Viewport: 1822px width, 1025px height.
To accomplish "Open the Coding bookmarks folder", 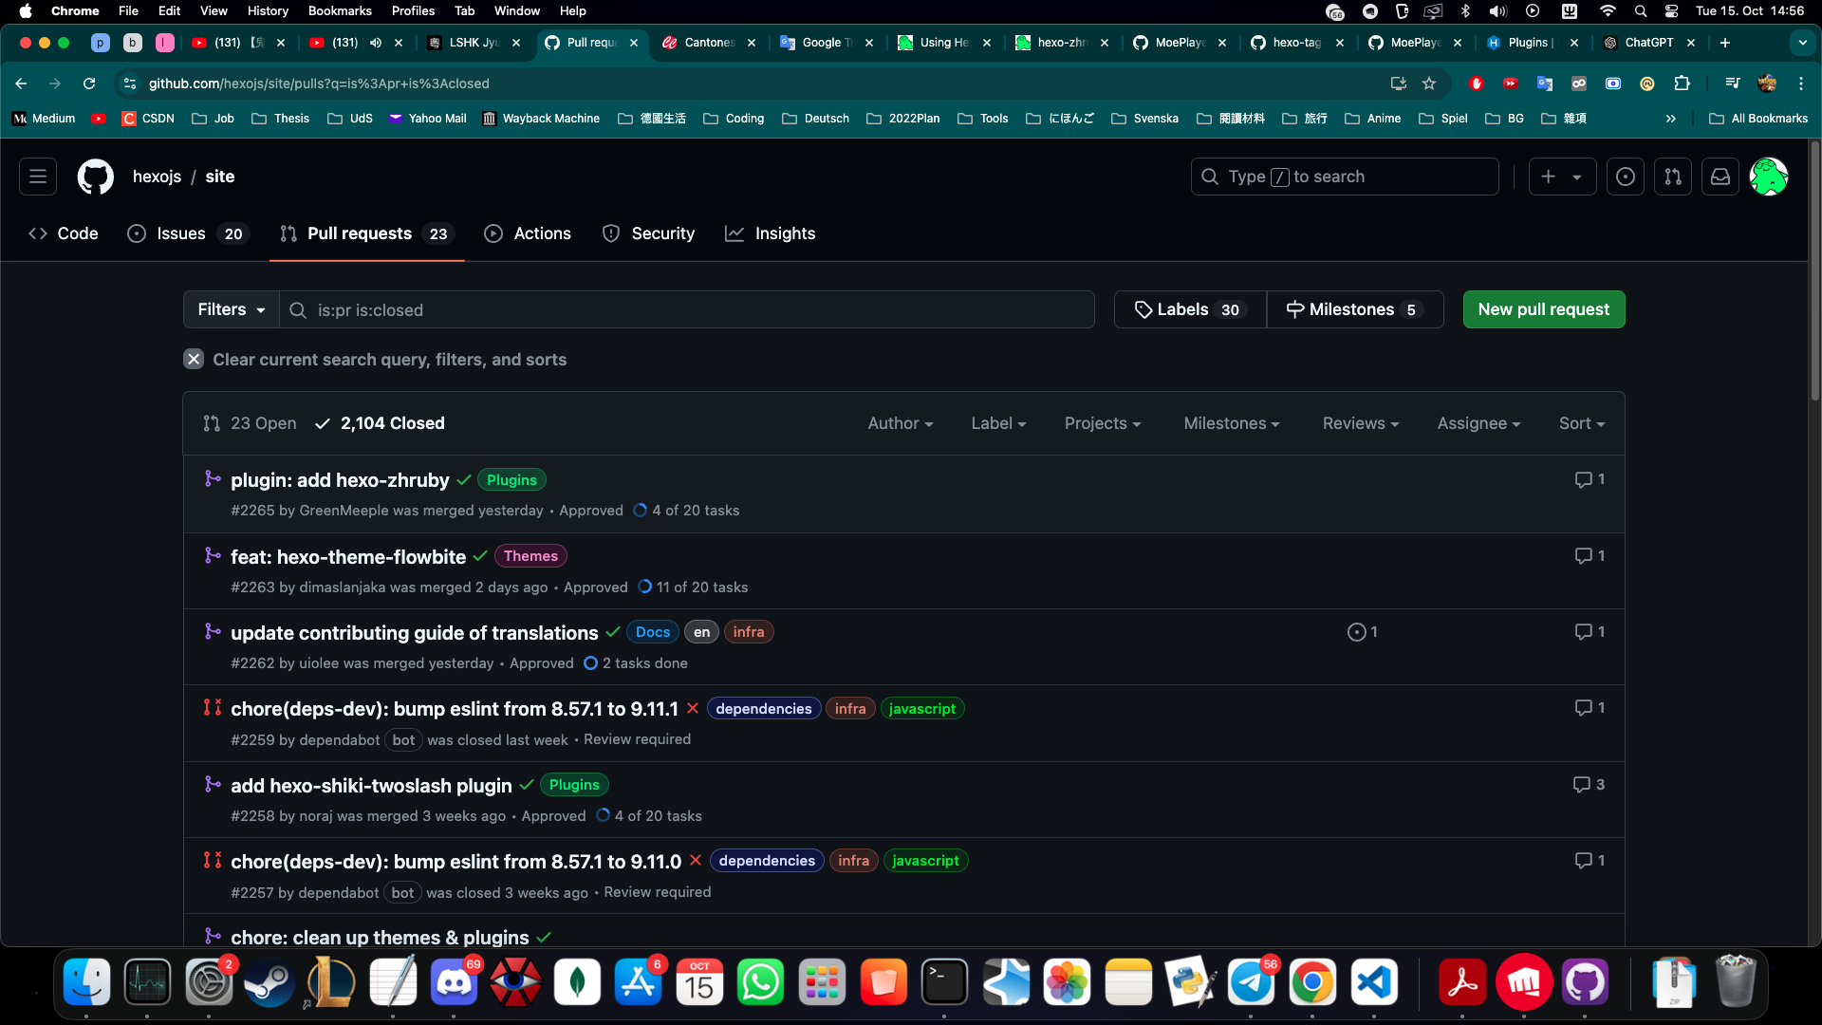I will (x=734, y=119).
